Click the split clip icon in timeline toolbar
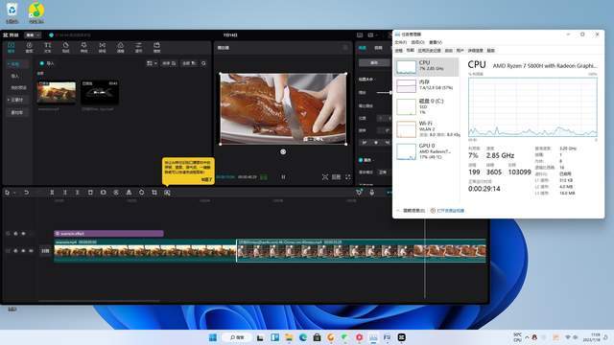This screenshot has height=345, width=614. click(52, 193)
